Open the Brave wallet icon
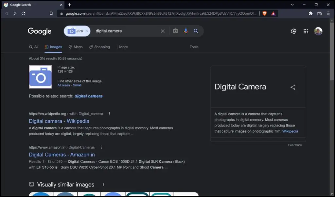335x197 pixels. tap(319, 13)
